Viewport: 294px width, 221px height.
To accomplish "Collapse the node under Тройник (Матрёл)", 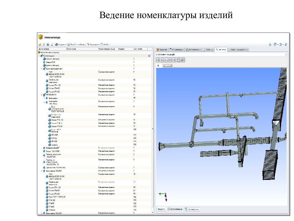I will pos(42,69).
